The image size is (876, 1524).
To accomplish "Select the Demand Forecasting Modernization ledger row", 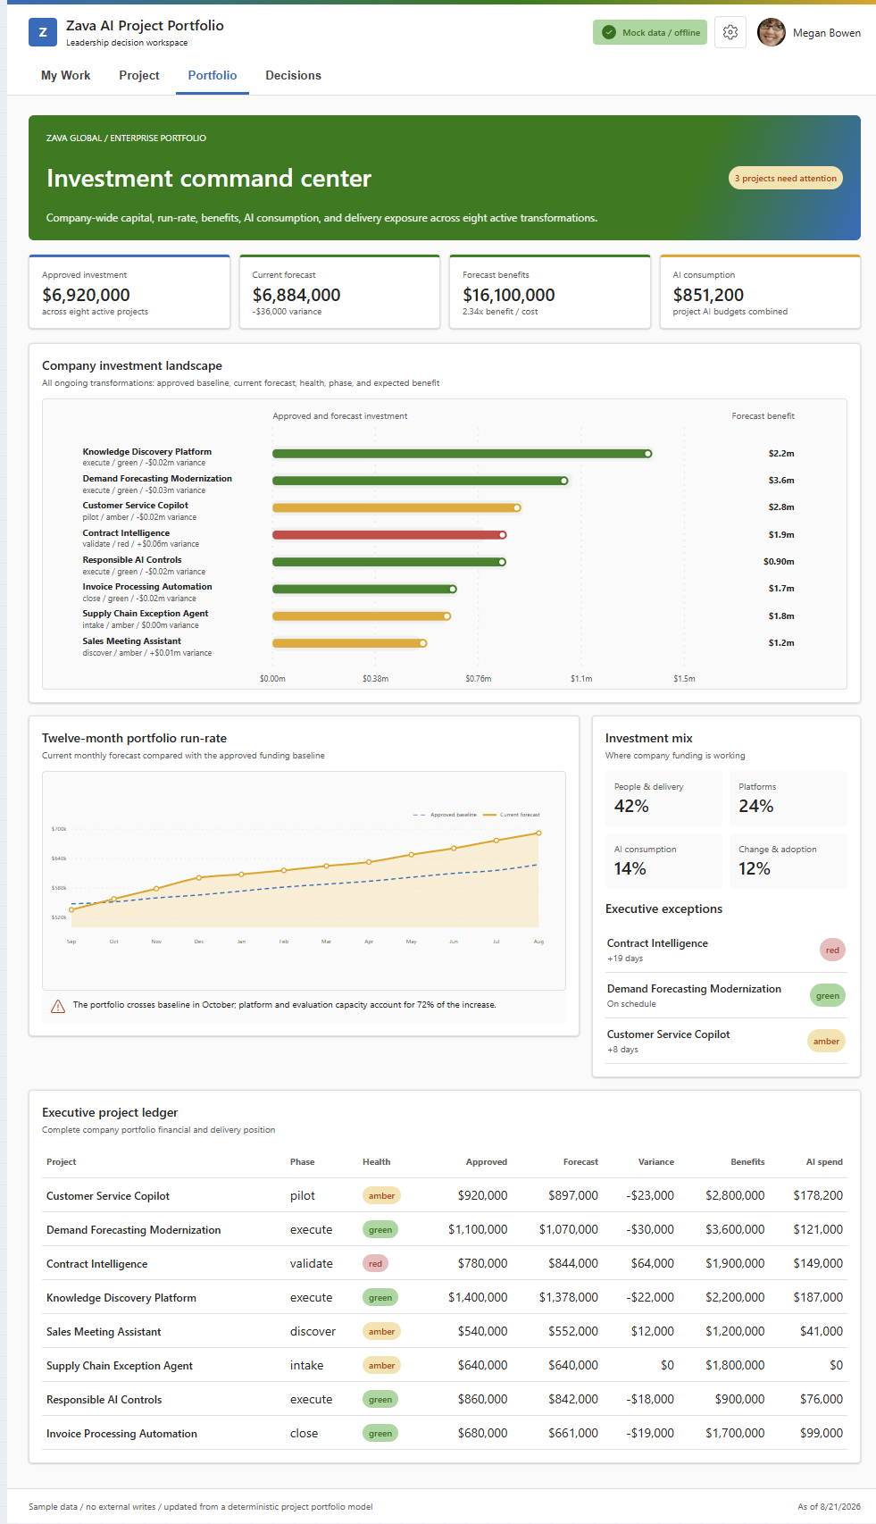I will click(x=445, y=1229).
